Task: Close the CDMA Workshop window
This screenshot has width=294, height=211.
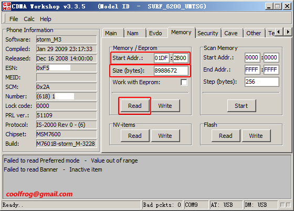Action: pyautogui.click(x=287, y=6)
